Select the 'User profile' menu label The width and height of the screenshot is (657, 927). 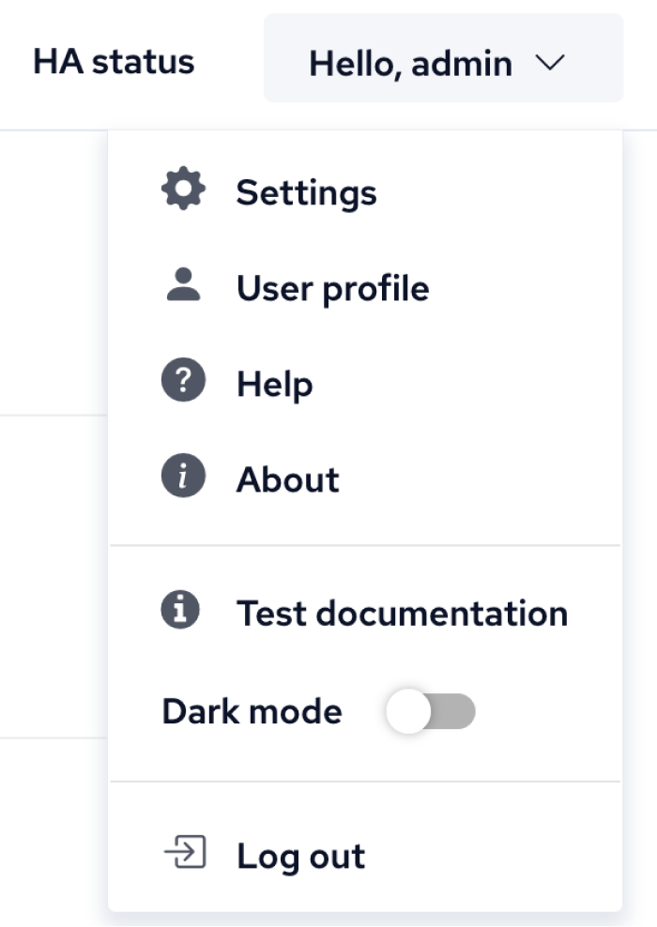[332, 288]
